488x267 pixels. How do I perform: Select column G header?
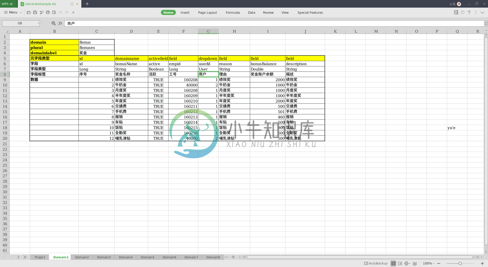[208, 31]
